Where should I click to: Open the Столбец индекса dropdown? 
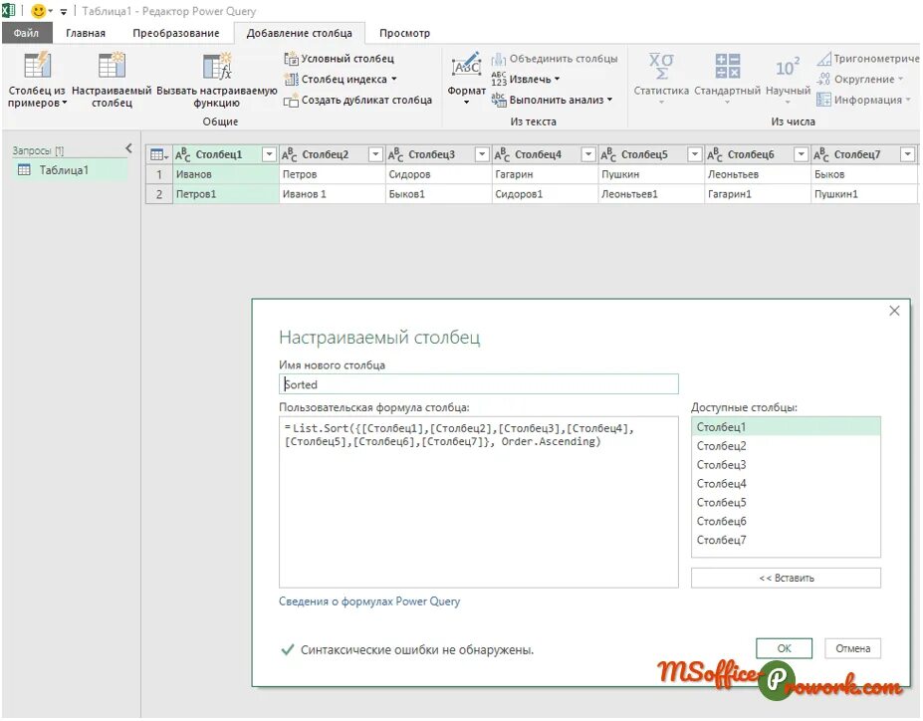coord(341,79)
